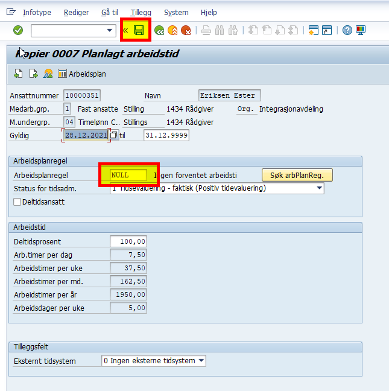Click the overview mountain icon
The height and width of the screenshot is (391, 389).
(48, 74)
